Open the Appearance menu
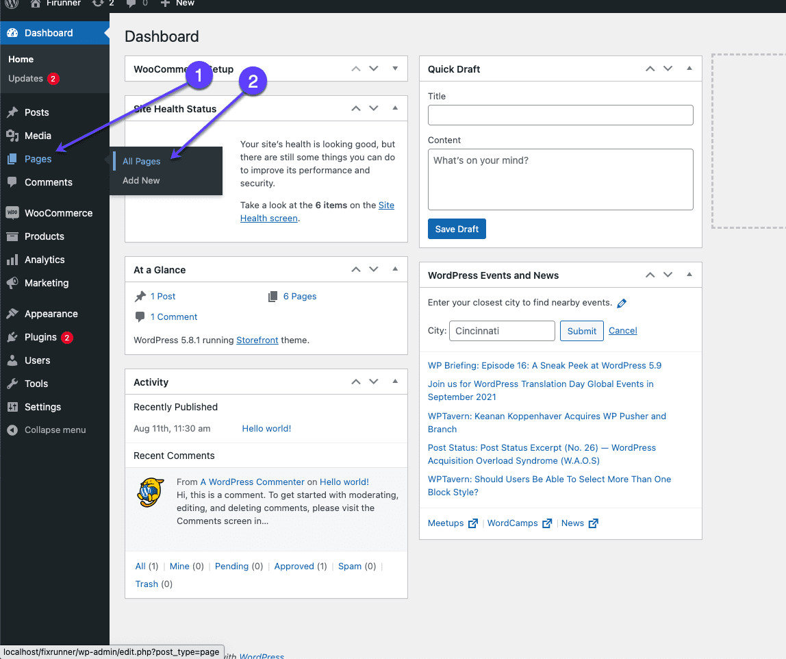This screenshot has width=786, height=659. tap(55, 314)
